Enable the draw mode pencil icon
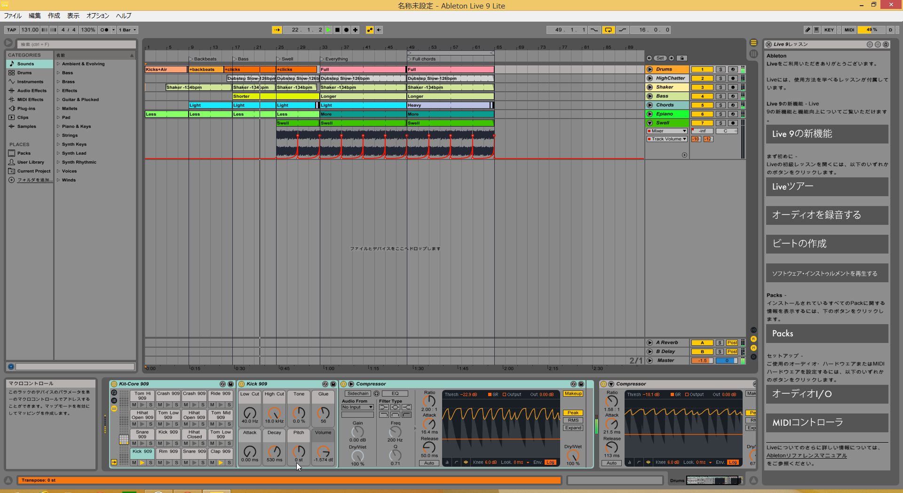Image resolution: width=903 pixels, height=493 pixels. click(x=808, y=30)
